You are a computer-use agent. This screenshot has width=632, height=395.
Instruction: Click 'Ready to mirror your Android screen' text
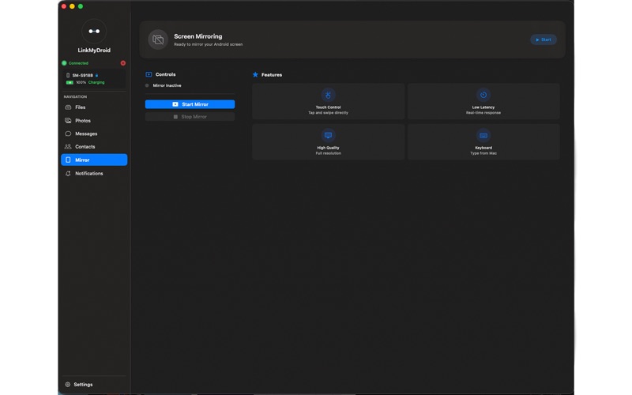pos(208,44)
